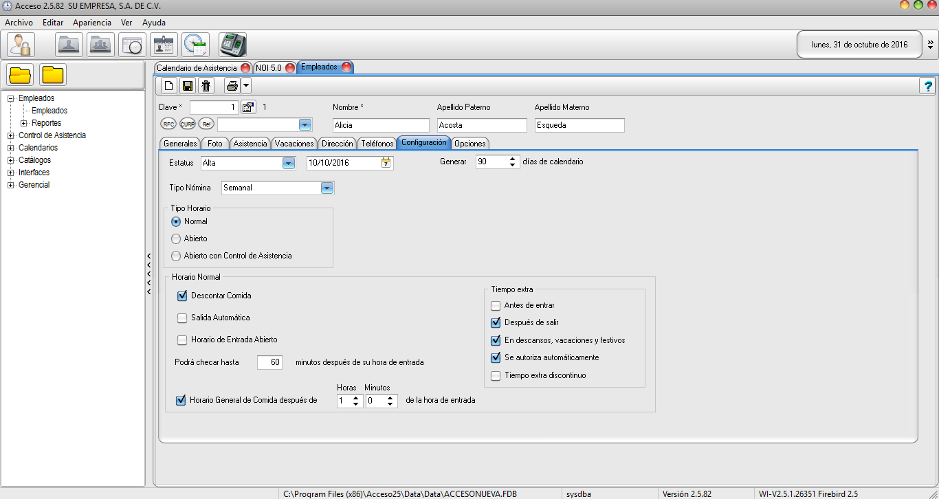Open help with question mark icon
Screen dimensions: 939x499
928,86
